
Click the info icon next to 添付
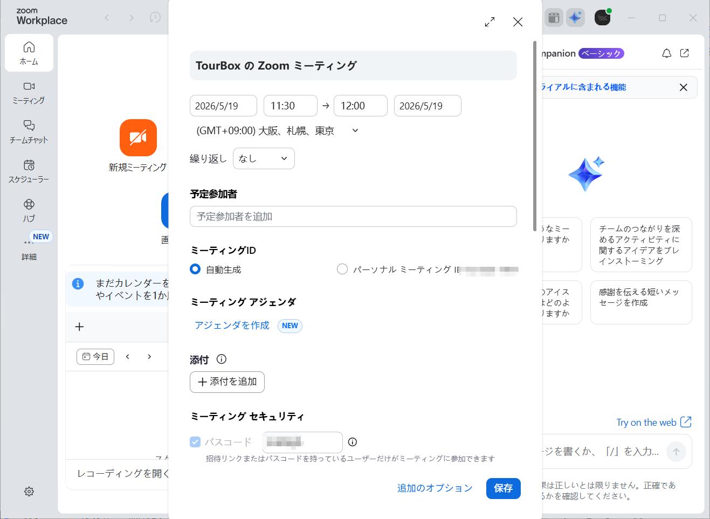coord(221,359)
